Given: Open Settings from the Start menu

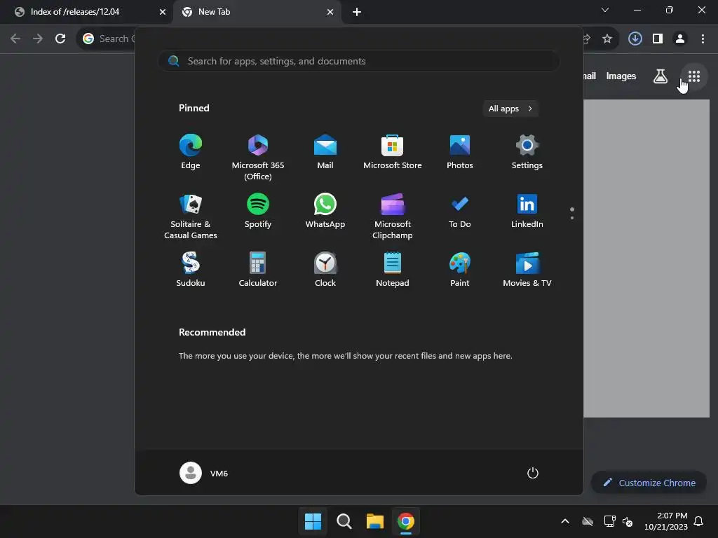Looking at the screenshot, I should click(x=527, y=152).
